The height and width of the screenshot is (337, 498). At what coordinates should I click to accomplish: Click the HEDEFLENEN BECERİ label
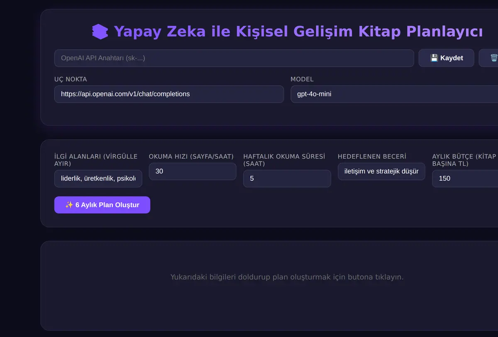tap(372, 157)
